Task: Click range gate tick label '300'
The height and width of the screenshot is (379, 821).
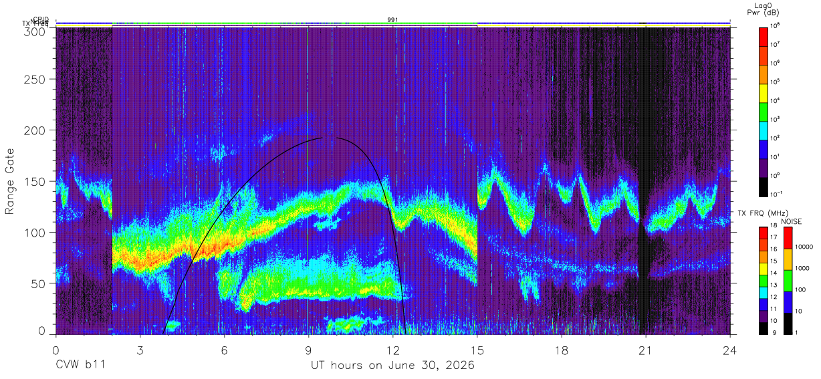Action: [x=34, y=31]
